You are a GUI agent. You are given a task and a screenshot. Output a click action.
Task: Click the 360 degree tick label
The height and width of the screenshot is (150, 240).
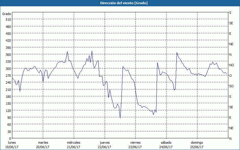click(7, 54)
